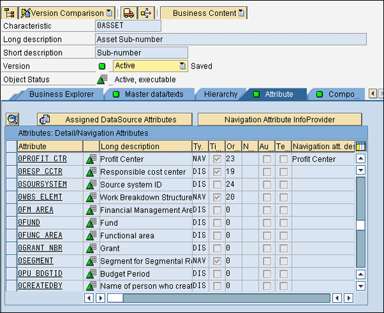Toggle time-dependent checkbox for 0SOURSYSTEM row
The image size is (384, 313).
217,184
